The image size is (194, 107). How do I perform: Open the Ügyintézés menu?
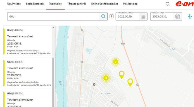point(14,4)
